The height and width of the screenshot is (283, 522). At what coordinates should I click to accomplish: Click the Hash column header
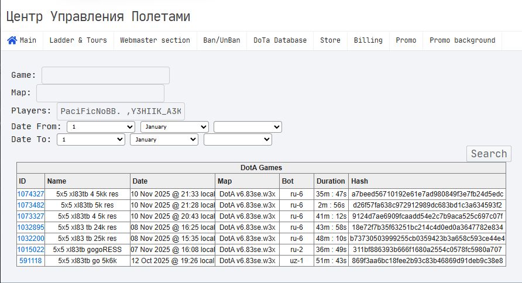[427, 181]
